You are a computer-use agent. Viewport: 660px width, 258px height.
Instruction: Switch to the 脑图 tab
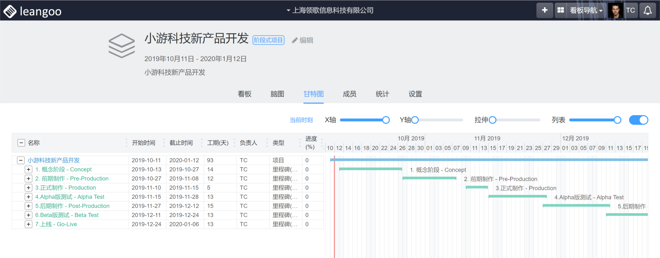(277, 94)
